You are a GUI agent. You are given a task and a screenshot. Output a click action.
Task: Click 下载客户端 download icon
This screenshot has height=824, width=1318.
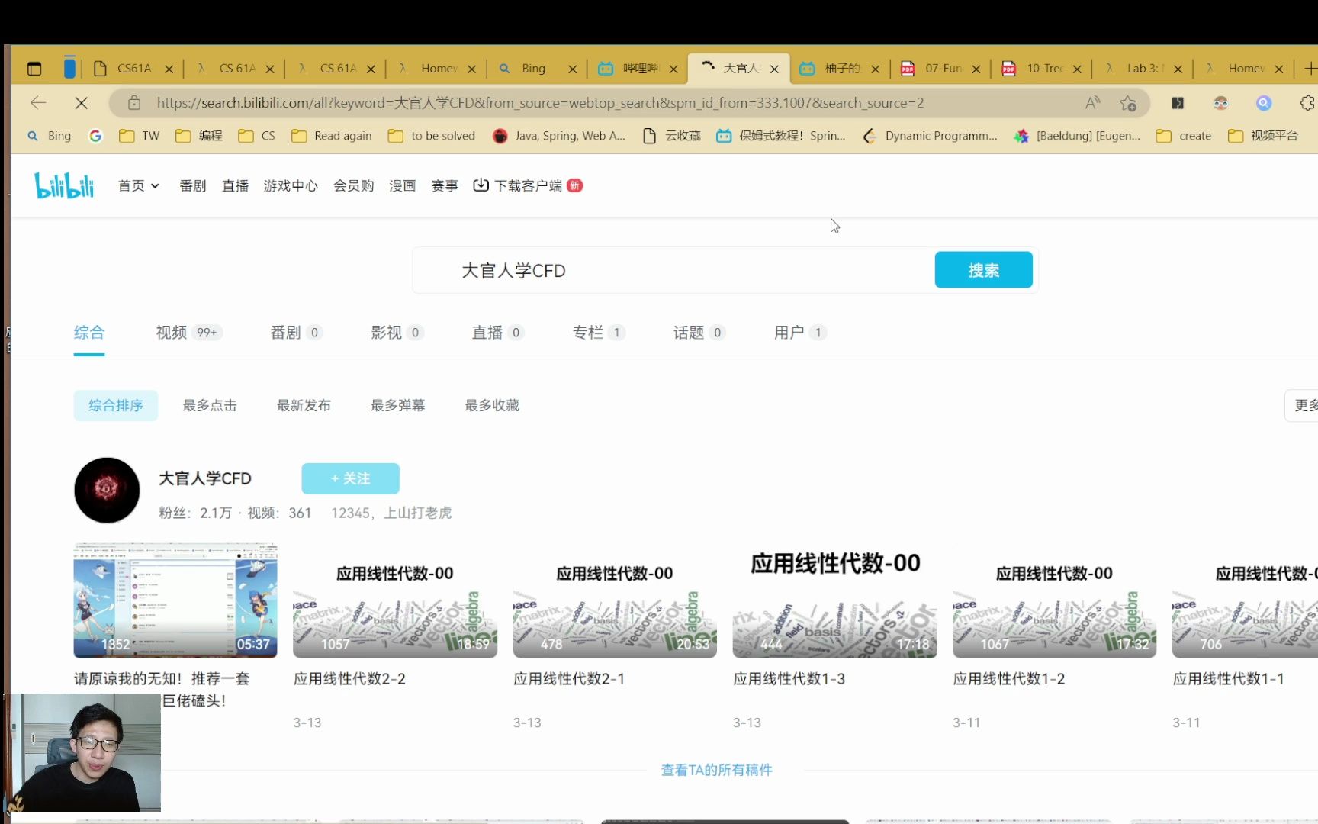(x=481, y=185)
